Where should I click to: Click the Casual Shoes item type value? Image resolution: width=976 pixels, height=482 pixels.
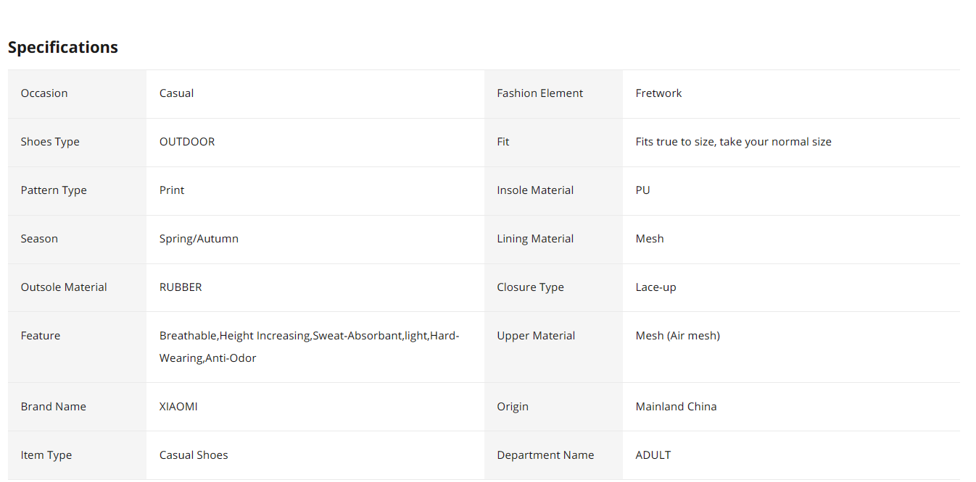[x=194, y=455]
